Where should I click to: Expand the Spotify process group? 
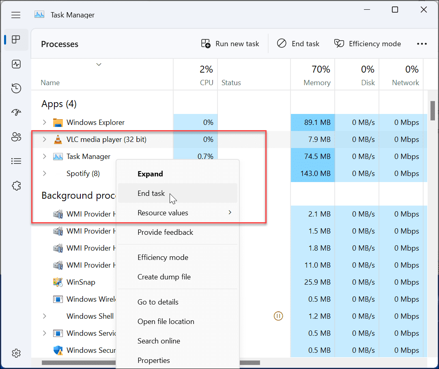tap(44, 173)
